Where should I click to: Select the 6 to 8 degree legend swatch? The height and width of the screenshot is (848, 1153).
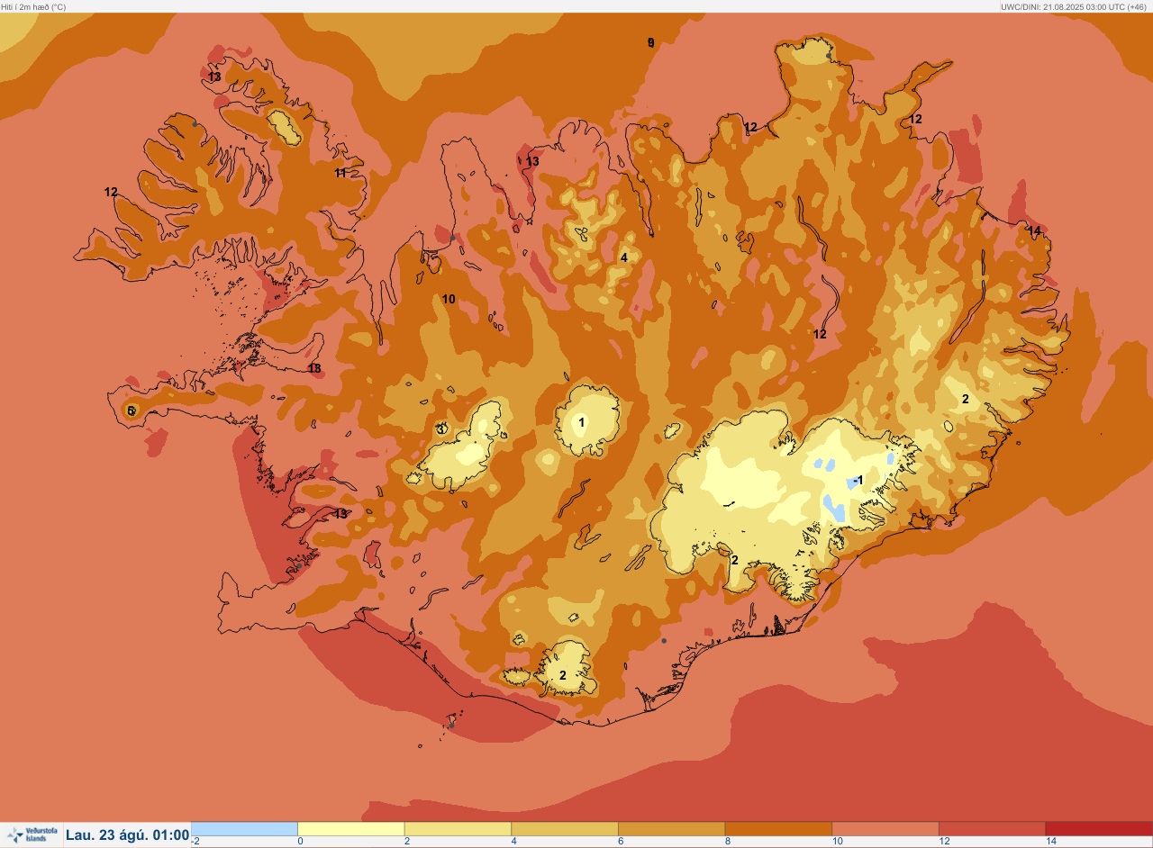pos(671,828)
